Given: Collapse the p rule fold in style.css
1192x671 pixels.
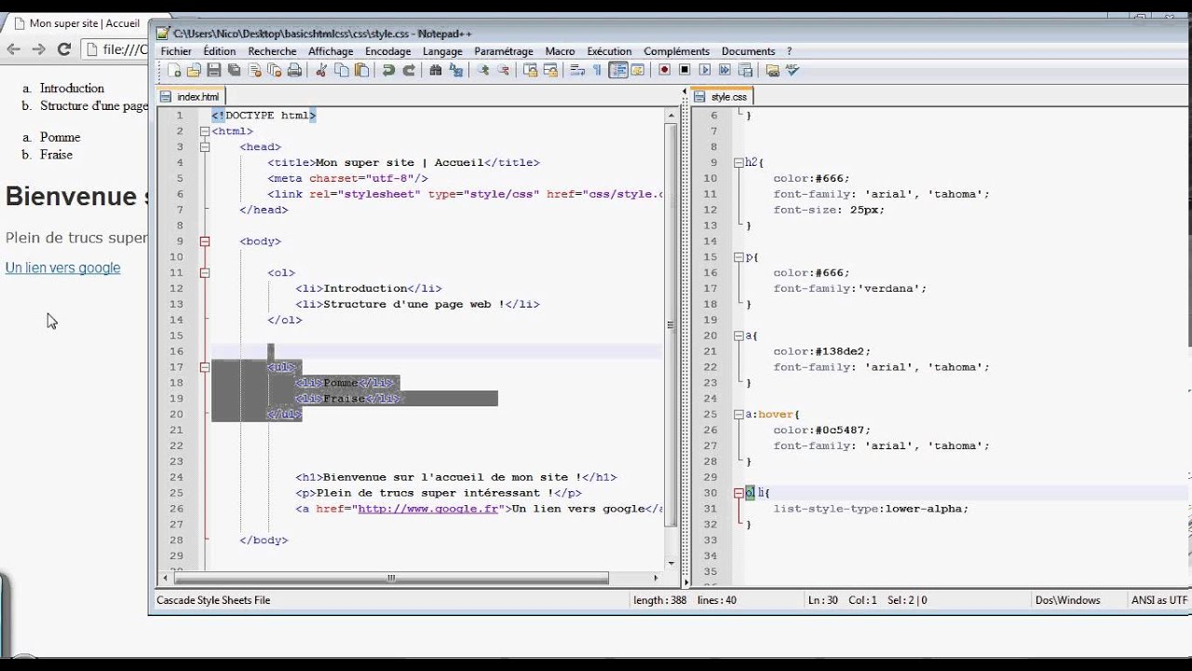Looking at the screenshot, I should point(738,257).
